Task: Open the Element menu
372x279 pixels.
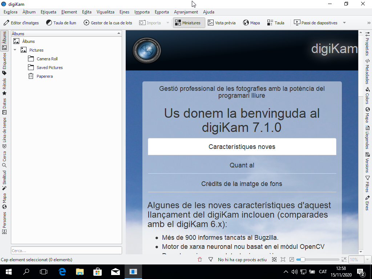Action: 69,12
